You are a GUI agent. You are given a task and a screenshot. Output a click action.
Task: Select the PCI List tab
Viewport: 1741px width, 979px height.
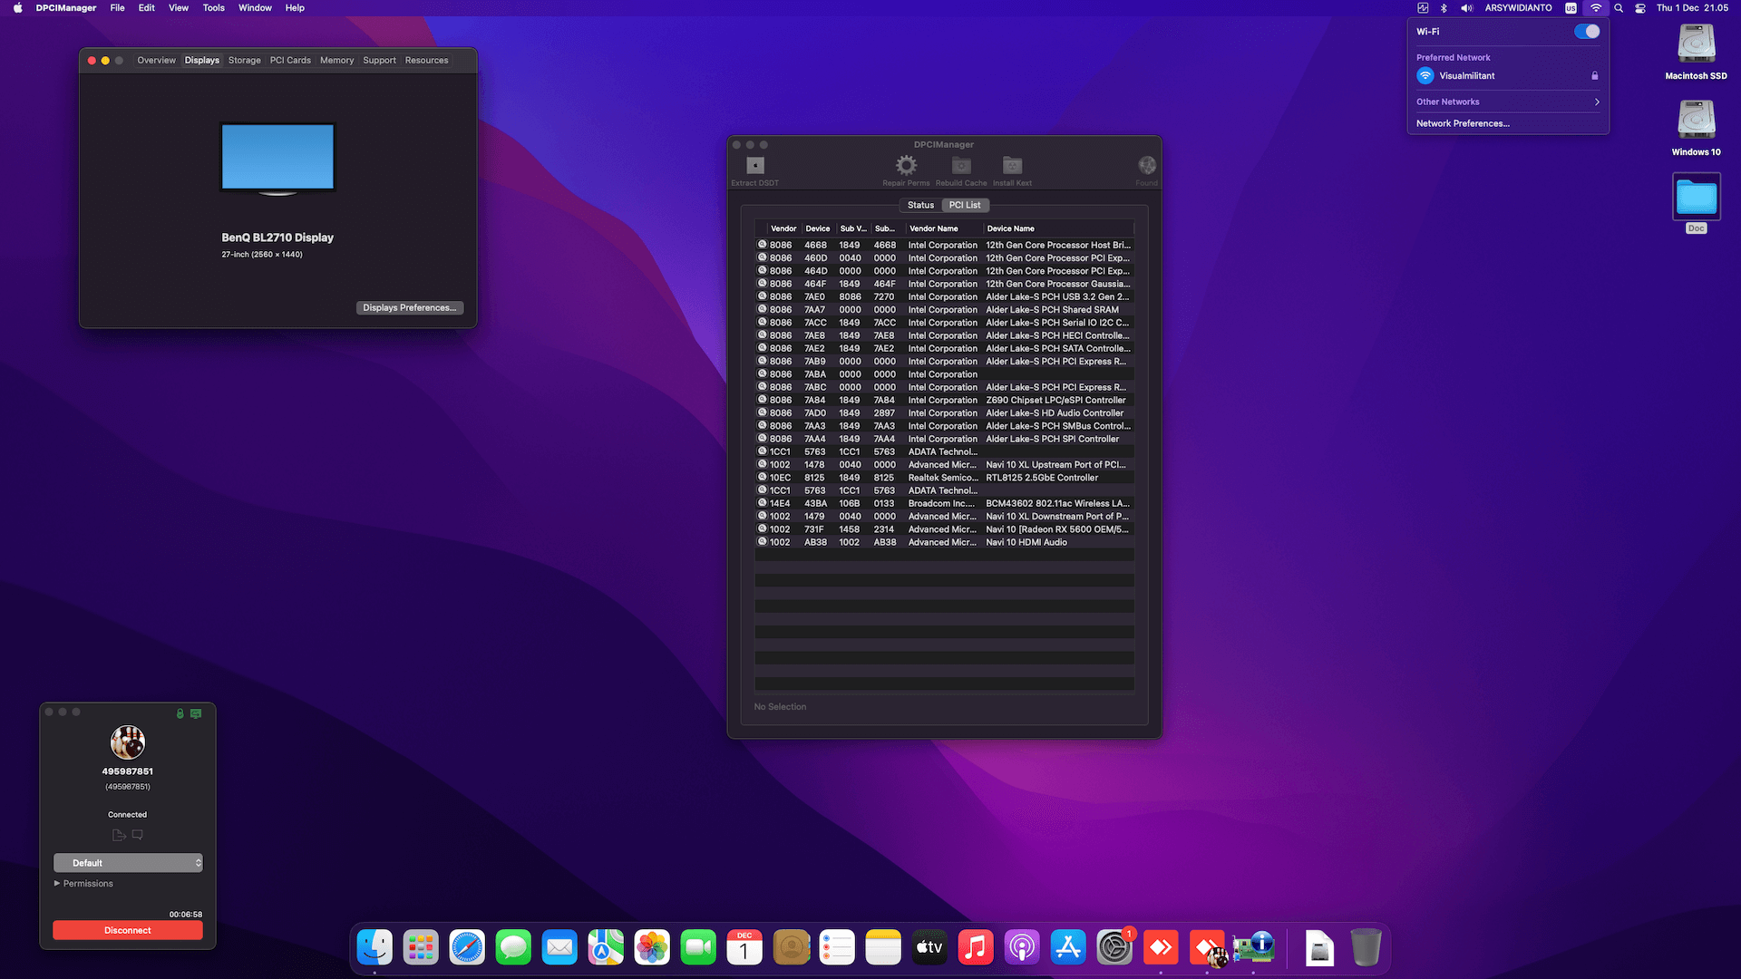[965, 205]
